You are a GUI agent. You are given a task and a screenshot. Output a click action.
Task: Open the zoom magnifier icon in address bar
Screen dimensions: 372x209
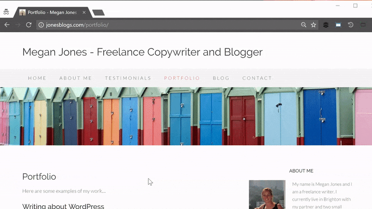pos(304,25)
